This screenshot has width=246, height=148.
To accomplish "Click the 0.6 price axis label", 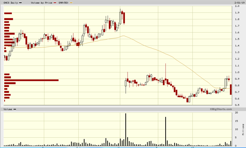I will tap(237, 99).
